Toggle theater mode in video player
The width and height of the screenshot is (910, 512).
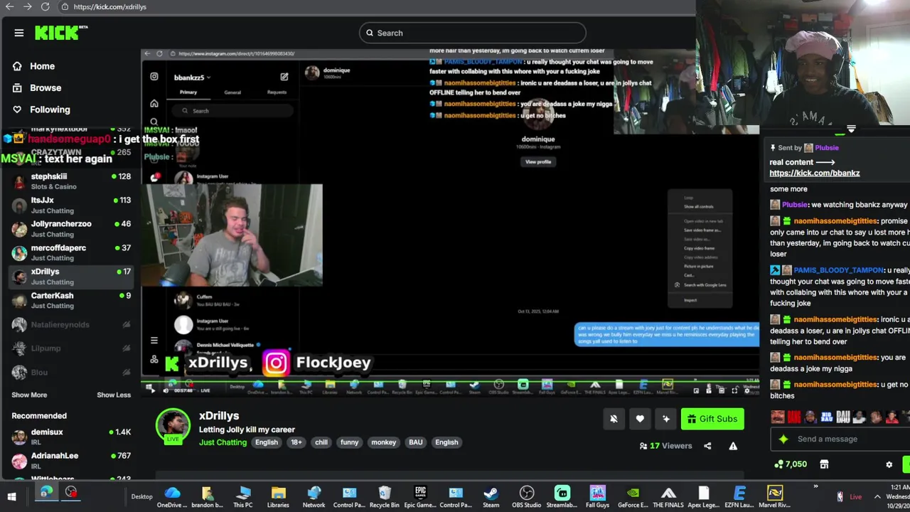pyautogui.click(x=722, y=390)
